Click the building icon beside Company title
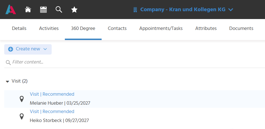Viewport: 265px width, 129px height. click(135, 10)
